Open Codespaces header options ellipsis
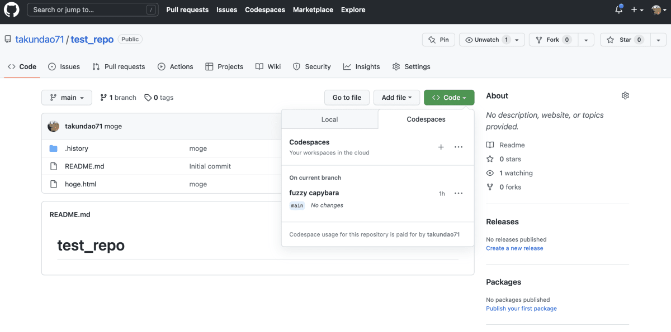The height and width of the screenshot is (332, 671). [459, 147]
